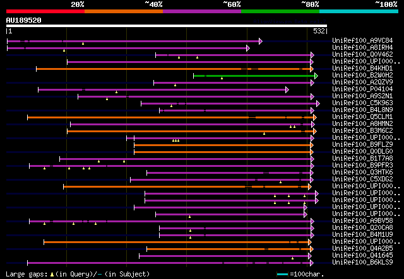Click the yellow gap marker under the B2W0H2 bar

pos(222,78)
